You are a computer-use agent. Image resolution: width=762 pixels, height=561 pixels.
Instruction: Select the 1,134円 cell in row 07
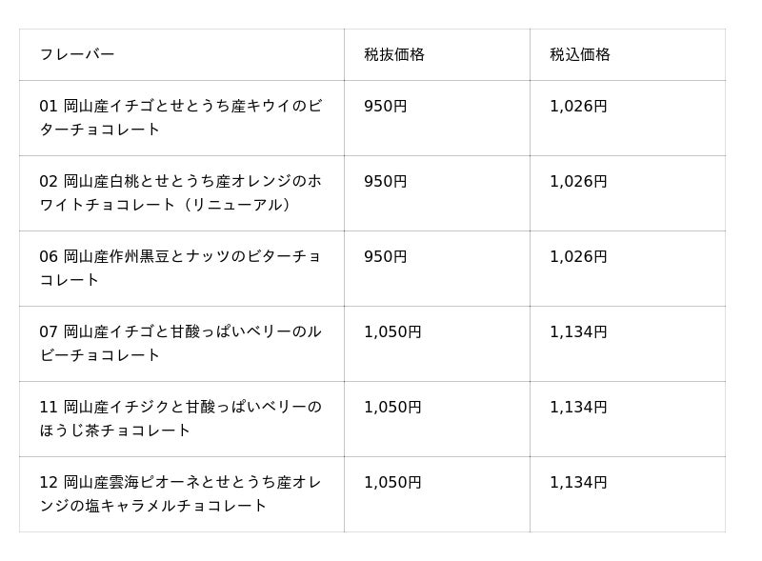pos(578,332)
